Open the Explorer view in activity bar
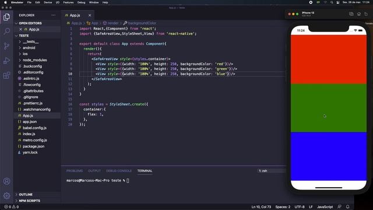The height and width of the screenshot is (210, 373). point(6,17)
